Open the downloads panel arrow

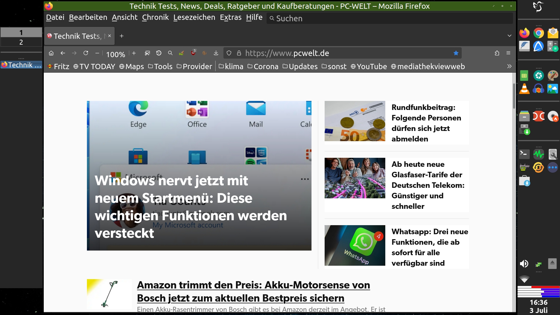pos(216,53)
